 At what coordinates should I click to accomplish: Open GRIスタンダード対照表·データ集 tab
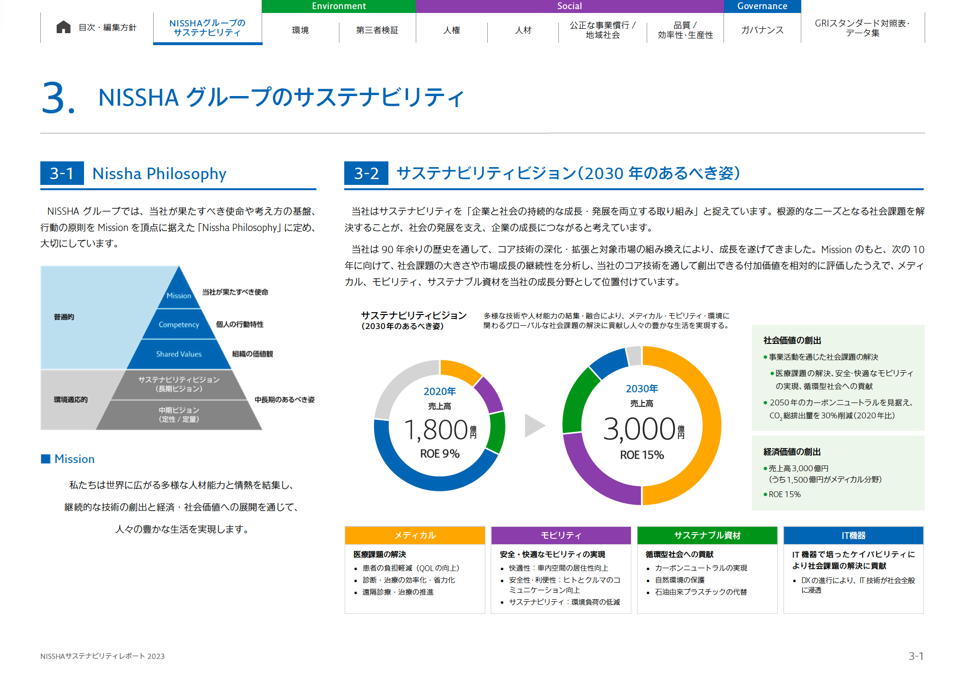(x=862, y=28)
